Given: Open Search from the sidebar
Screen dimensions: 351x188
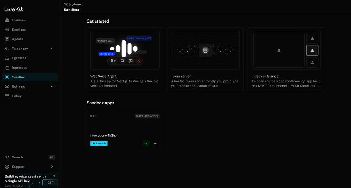Looking at the screenshot, I should (x=30, y=157).
